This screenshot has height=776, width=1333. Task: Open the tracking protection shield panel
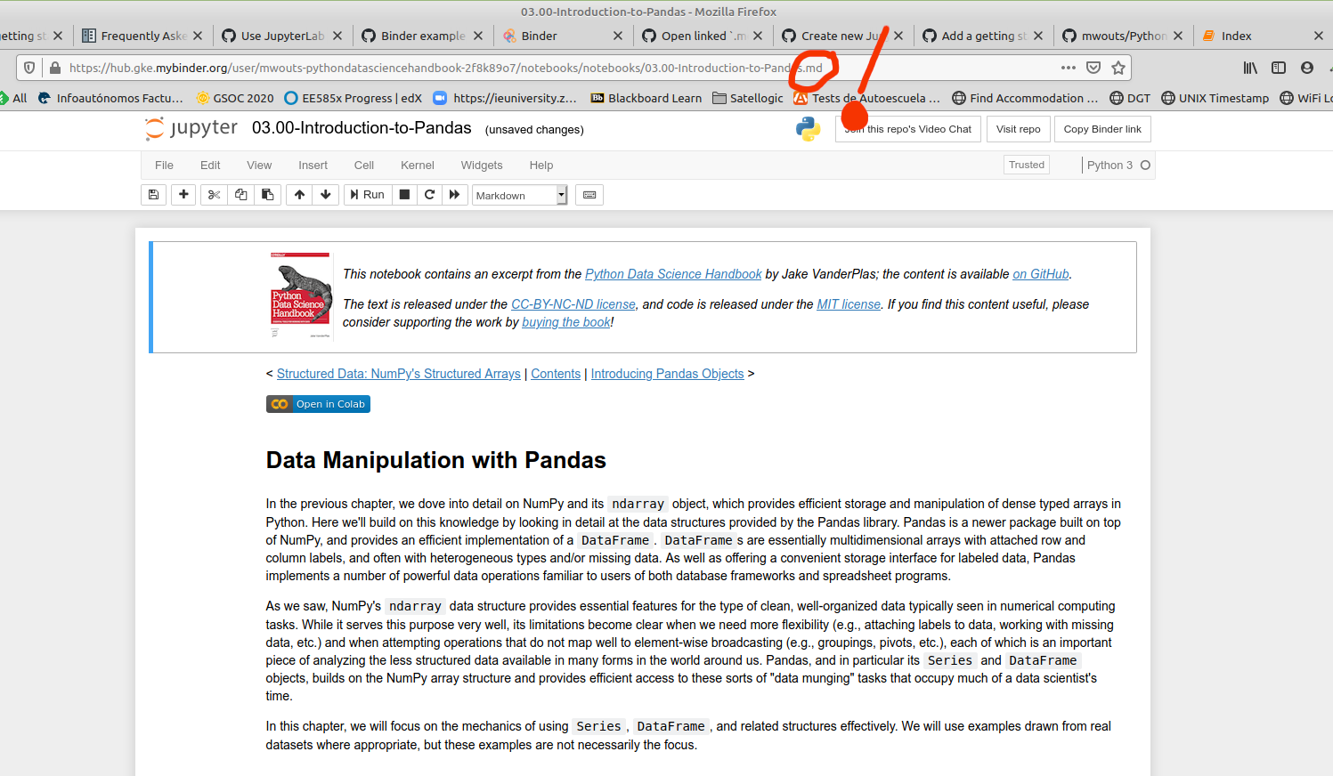coord(28,67)
